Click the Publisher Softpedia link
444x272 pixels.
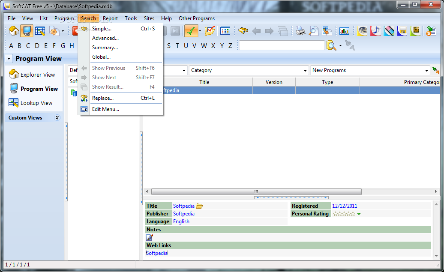point(184,214)
